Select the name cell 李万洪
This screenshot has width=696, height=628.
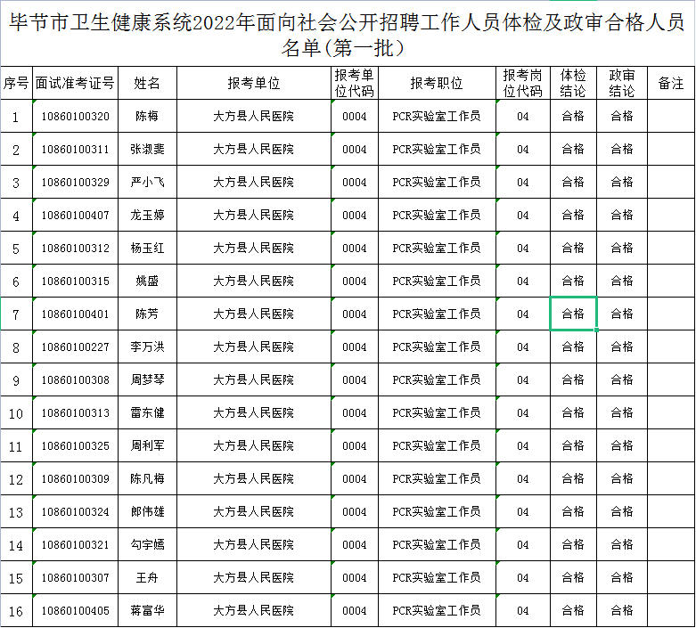147,347
